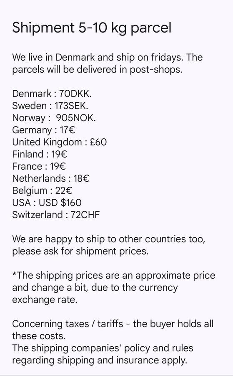Click the Germany : 17€ entry
The height and width of the screenshot is (376, 233).
click(x=43, y=130)
